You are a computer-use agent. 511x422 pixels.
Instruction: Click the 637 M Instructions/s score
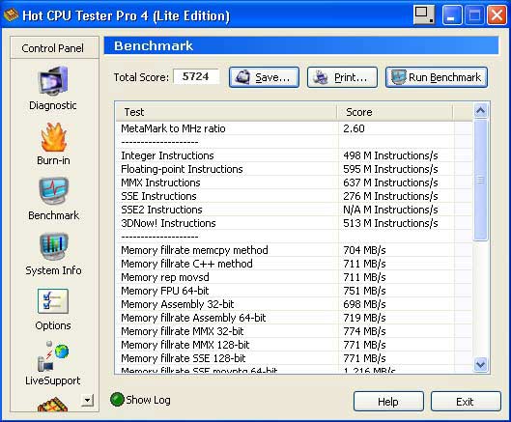click(x=390, y=183)
